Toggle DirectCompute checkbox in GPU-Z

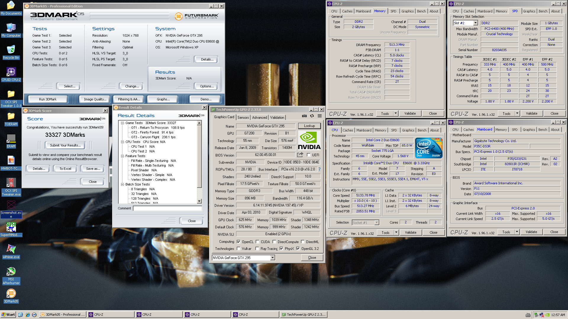tap(274, 242)
